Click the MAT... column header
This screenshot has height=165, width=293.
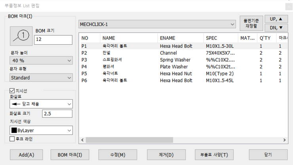(x=247, y=38)
